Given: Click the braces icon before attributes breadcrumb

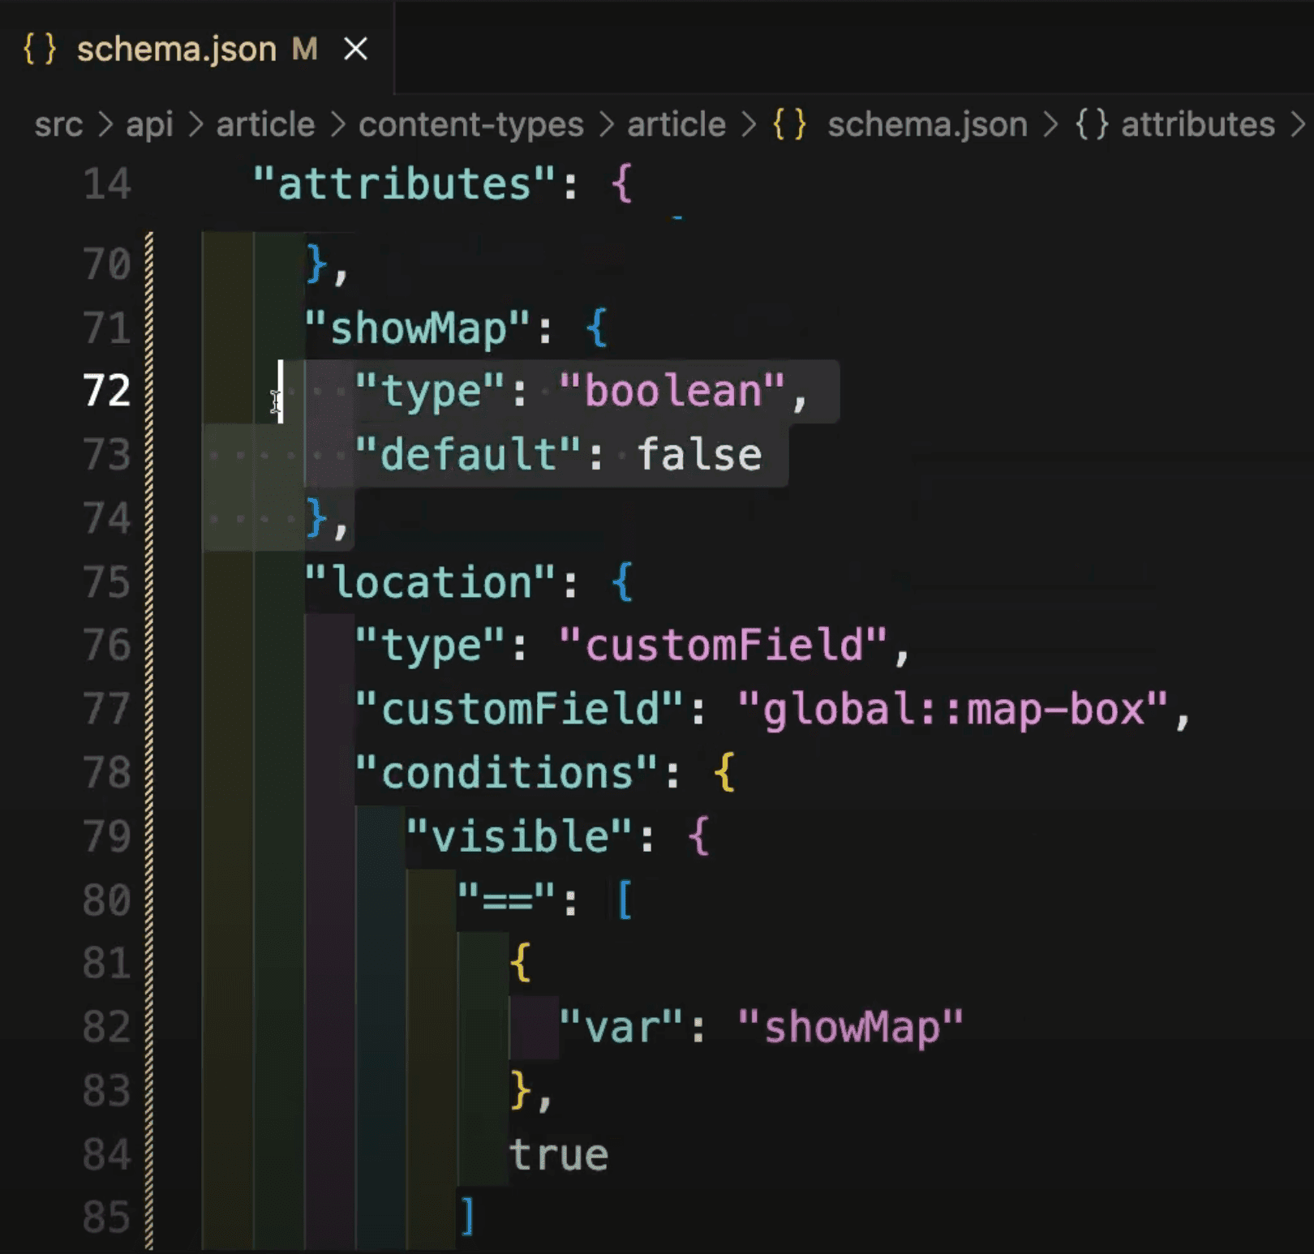Looking at the screenshot, I should [x=1092, y=125].
